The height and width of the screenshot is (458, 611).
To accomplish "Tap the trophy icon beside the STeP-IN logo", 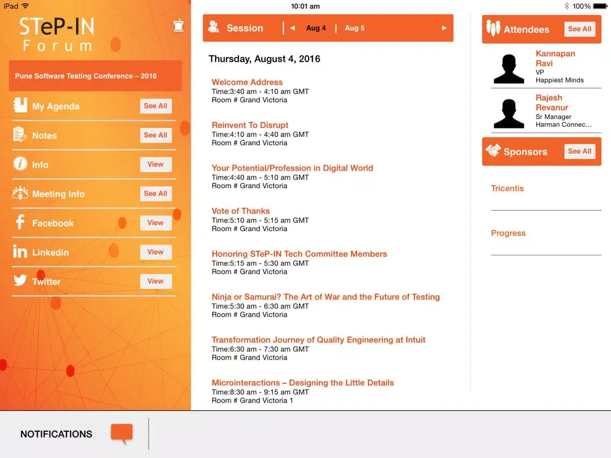I will tap(179, 26).
